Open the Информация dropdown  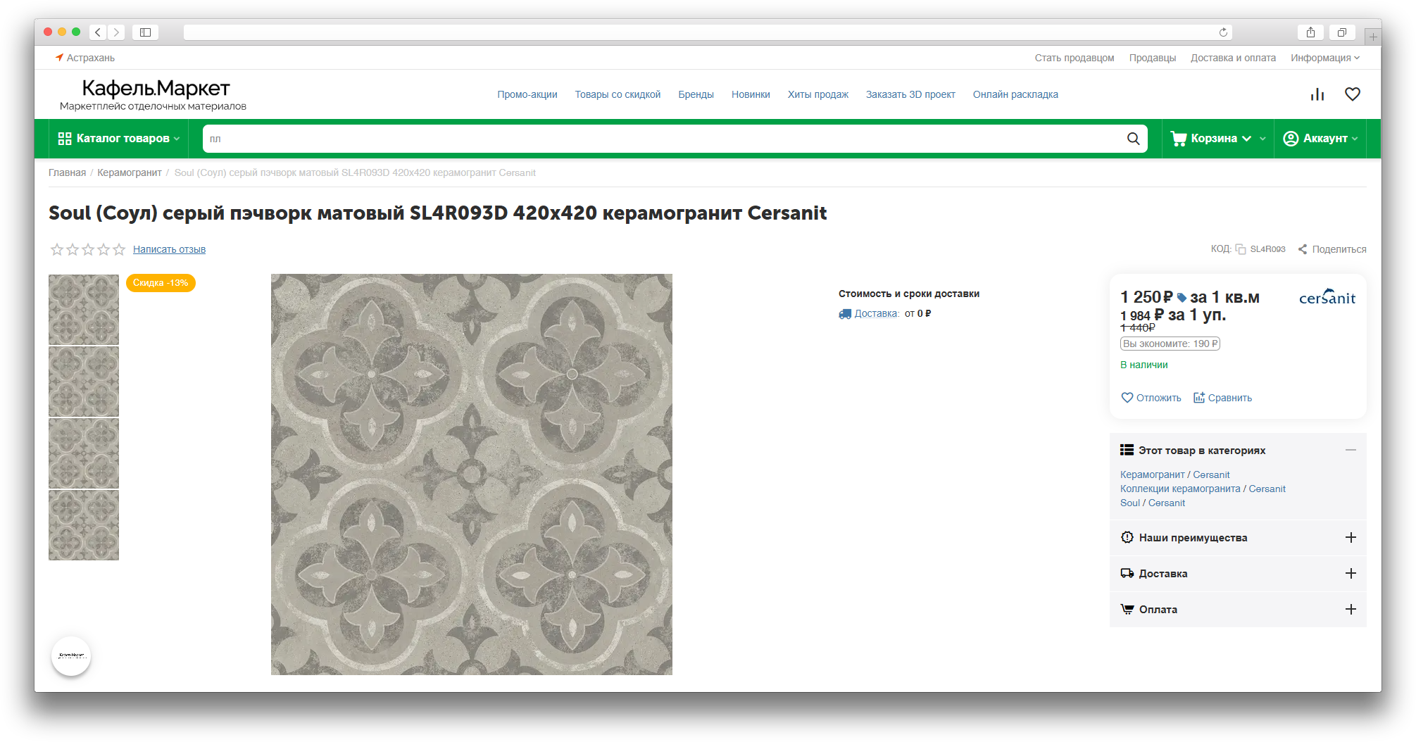[1324, 58]
